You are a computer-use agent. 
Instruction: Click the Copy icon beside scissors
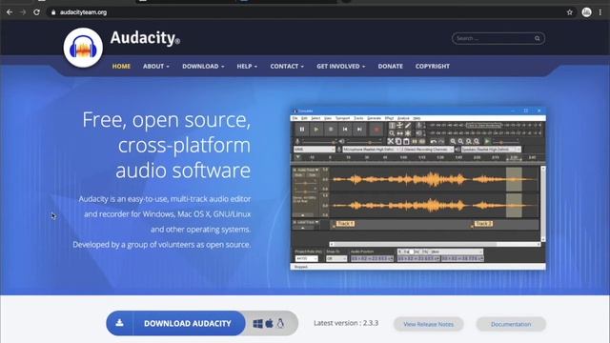pyautogui.click(x=398, y=141)
